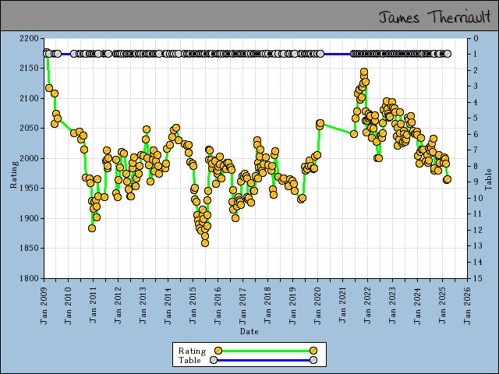Click the Jan 2013 date label
The image size is (499, 374).
143,306
